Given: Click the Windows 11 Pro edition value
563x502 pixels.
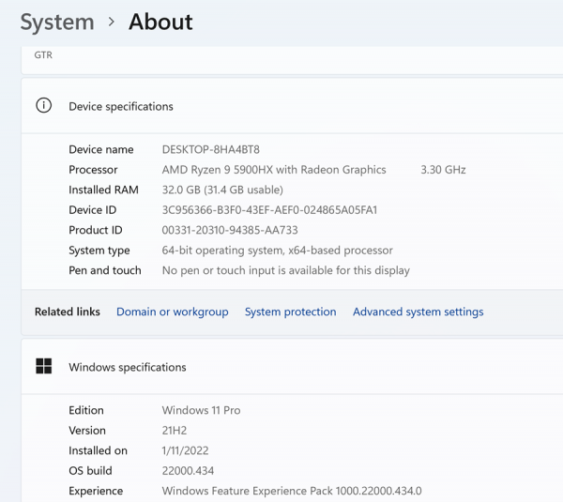Looking at the screenshot, I should click(x=201, y=411).
